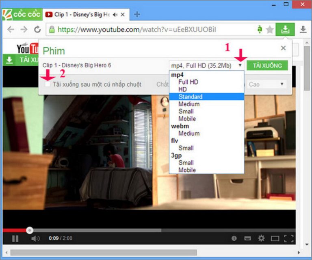The width and height of the screenshot is (312, 260).
Task: Choose the highlighted Standard mp4 option
Action: click(206, 96)
